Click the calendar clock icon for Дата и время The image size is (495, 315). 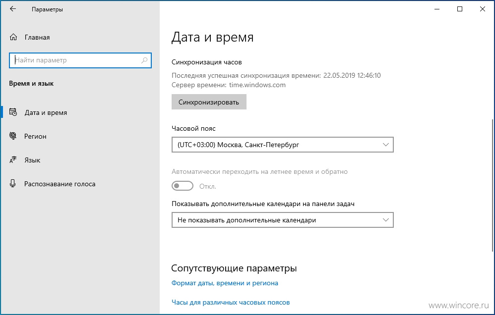[x=13, y=112]
